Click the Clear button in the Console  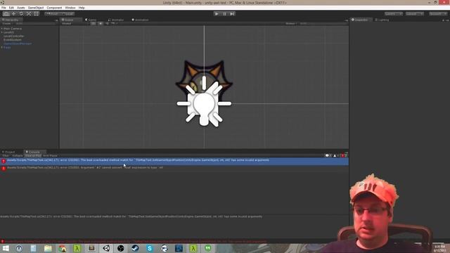point(6,155)
